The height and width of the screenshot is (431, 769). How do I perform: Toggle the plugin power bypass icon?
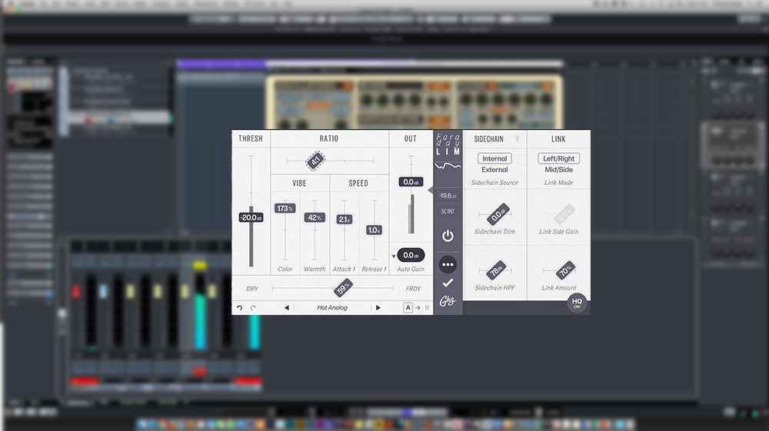448,236
